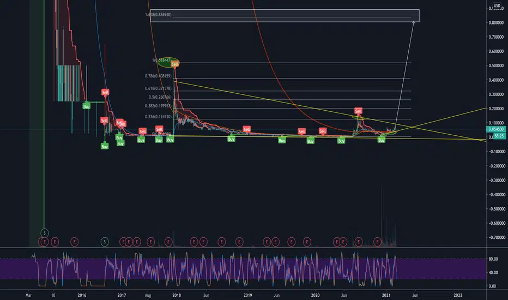Click the last E earnings marker near 2021
Screen dimensions: 508x300
(377, 242)
